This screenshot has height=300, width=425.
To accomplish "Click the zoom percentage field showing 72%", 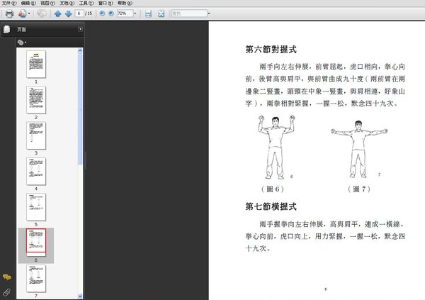I will pyautogui.click(x=125, y=13).
